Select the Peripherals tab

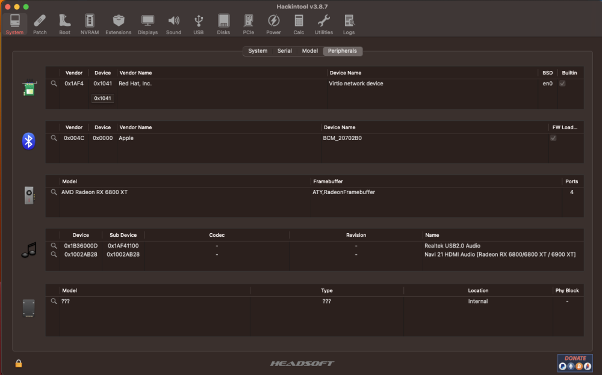(343, 51)
